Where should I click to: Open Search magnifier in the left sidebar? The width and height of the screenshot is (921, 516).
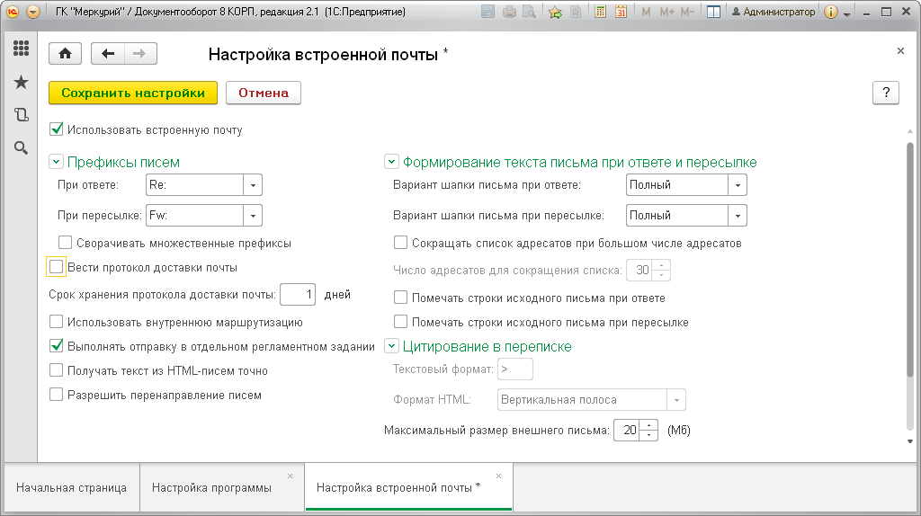[22, 148]
